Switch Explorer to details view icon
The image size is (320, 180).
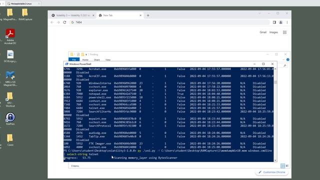(x=282, y=165)
